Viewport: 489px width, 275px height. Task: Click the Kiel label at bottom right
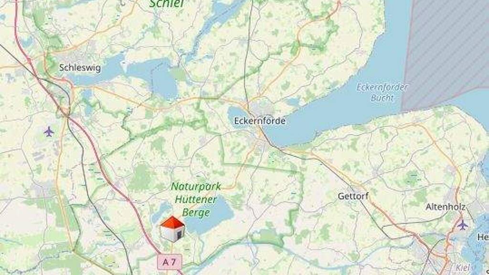tap(463, 267)
